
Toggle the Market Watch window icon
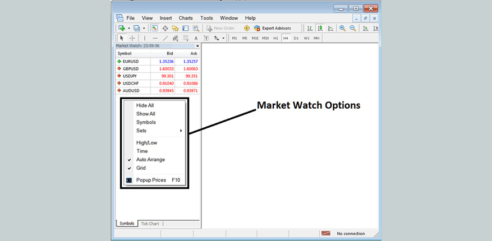point(154,28)
